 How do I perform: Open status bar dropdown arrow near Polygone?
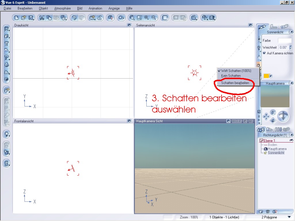pos(289,217)
